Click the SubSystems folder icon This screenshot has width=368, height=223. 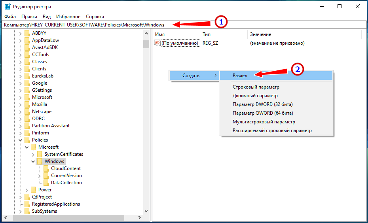click(27, 211)
